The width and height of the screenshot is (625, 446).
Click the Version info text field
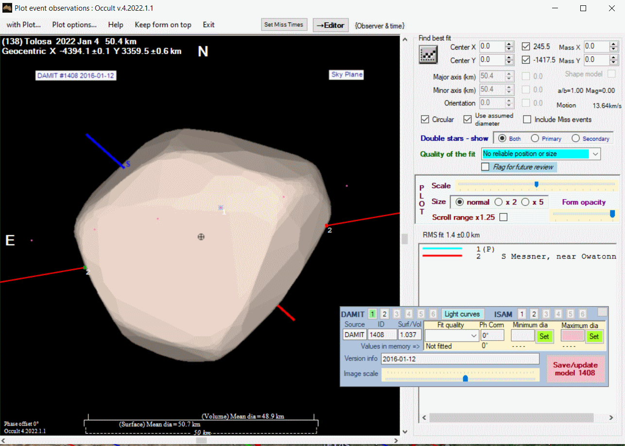[460, 359]
